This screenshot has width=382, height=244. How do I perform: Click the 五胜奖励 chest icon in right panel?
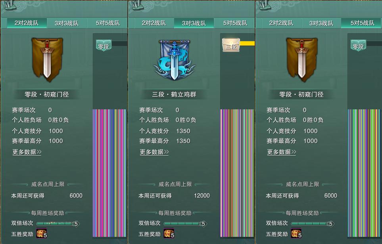[x=296, y=233]
